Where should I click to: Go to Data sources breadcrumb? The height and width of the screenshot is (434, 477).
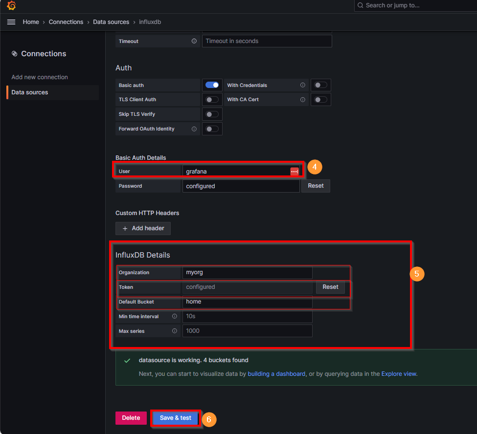tap(111, 22)
